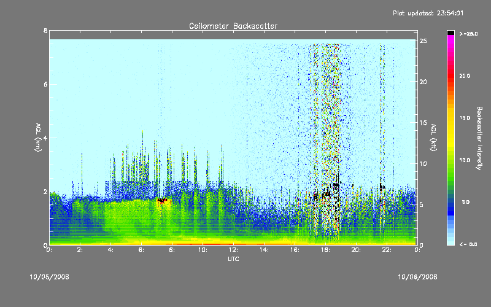Pick the black swatch atop the colorbar
This screenshot has height=307, width=491.
(x=450, y=33)
